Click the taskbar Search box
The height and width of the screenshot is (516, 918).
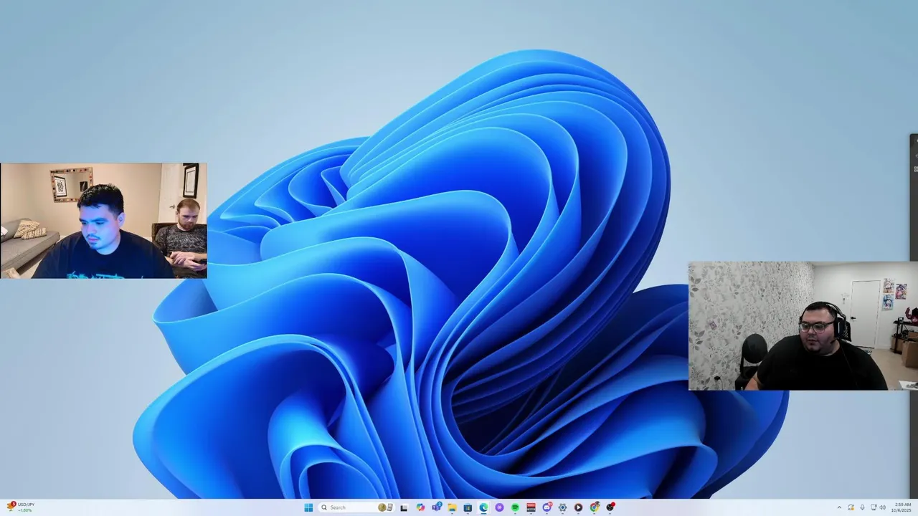[356, 507]
